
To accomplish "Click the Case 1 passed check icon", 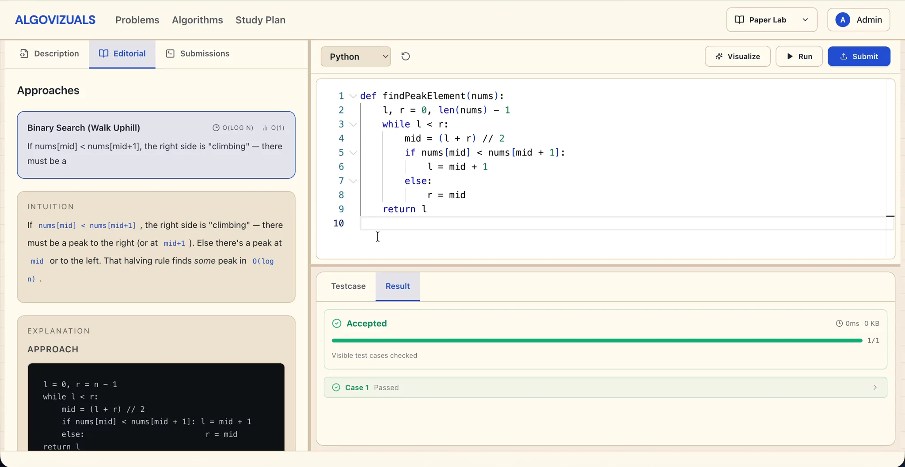I will pyautogui.click(x=336, y=388).
